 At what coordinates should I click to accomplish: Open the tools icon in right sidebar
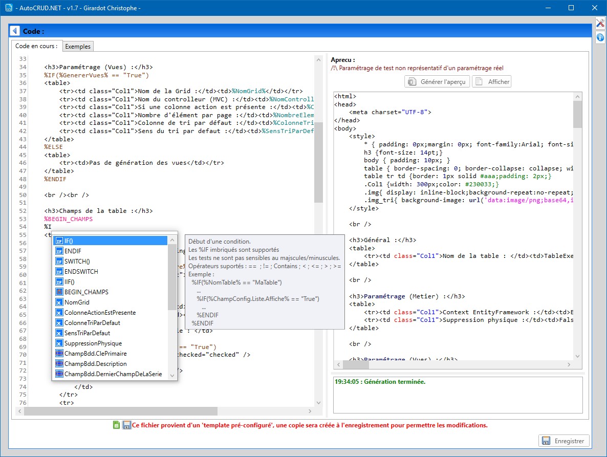600,24
